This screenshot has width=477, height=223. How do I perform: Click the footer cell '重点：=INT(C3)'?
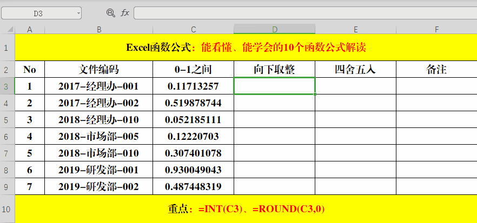pos(246,209)
